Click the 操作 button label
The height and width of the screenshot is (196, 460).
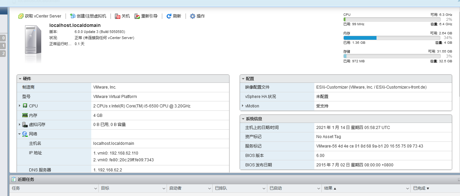click(x=201, y=16)
